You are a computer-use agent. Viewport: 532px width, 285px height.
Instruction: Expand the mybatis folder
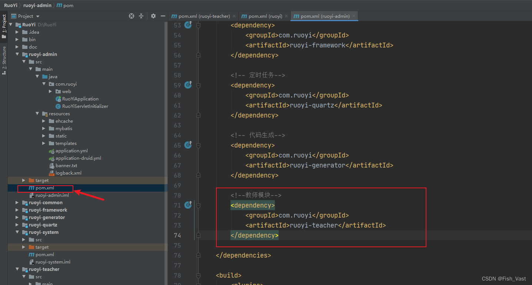click(44, 129)
